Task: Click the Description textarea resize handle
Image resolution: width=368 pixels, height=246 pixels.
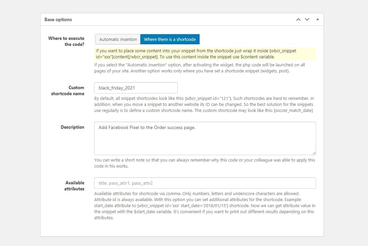Action: click(314, 153)
